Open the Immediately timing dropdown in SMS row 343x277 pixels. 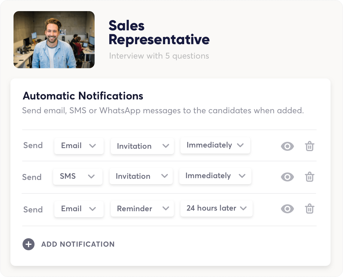click(215, 176)
